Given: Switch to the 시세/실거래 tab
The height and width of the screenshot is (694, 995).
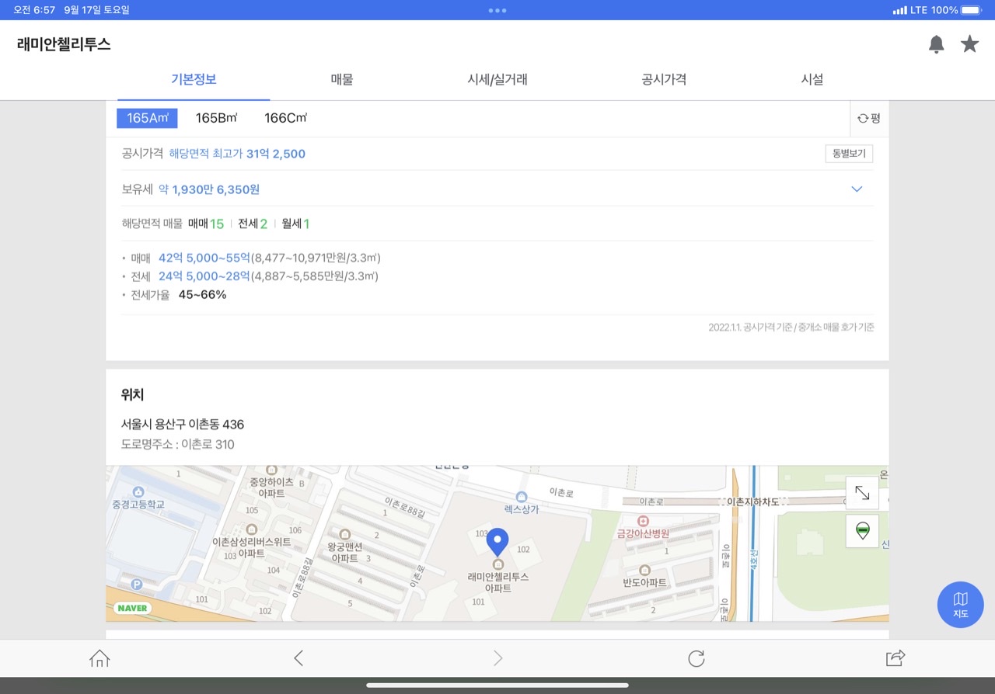Looking at the screenshot, I should (x=497, y=79).
